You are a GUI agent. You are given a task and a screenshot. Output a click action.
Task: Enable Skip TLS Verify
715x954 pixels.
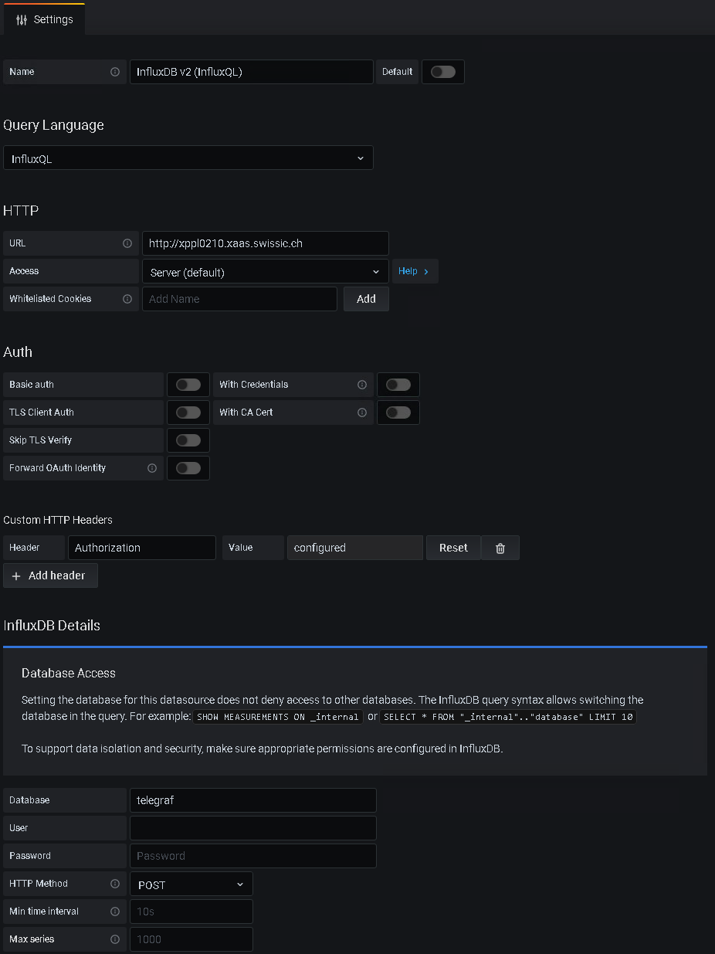click(188, 440)
